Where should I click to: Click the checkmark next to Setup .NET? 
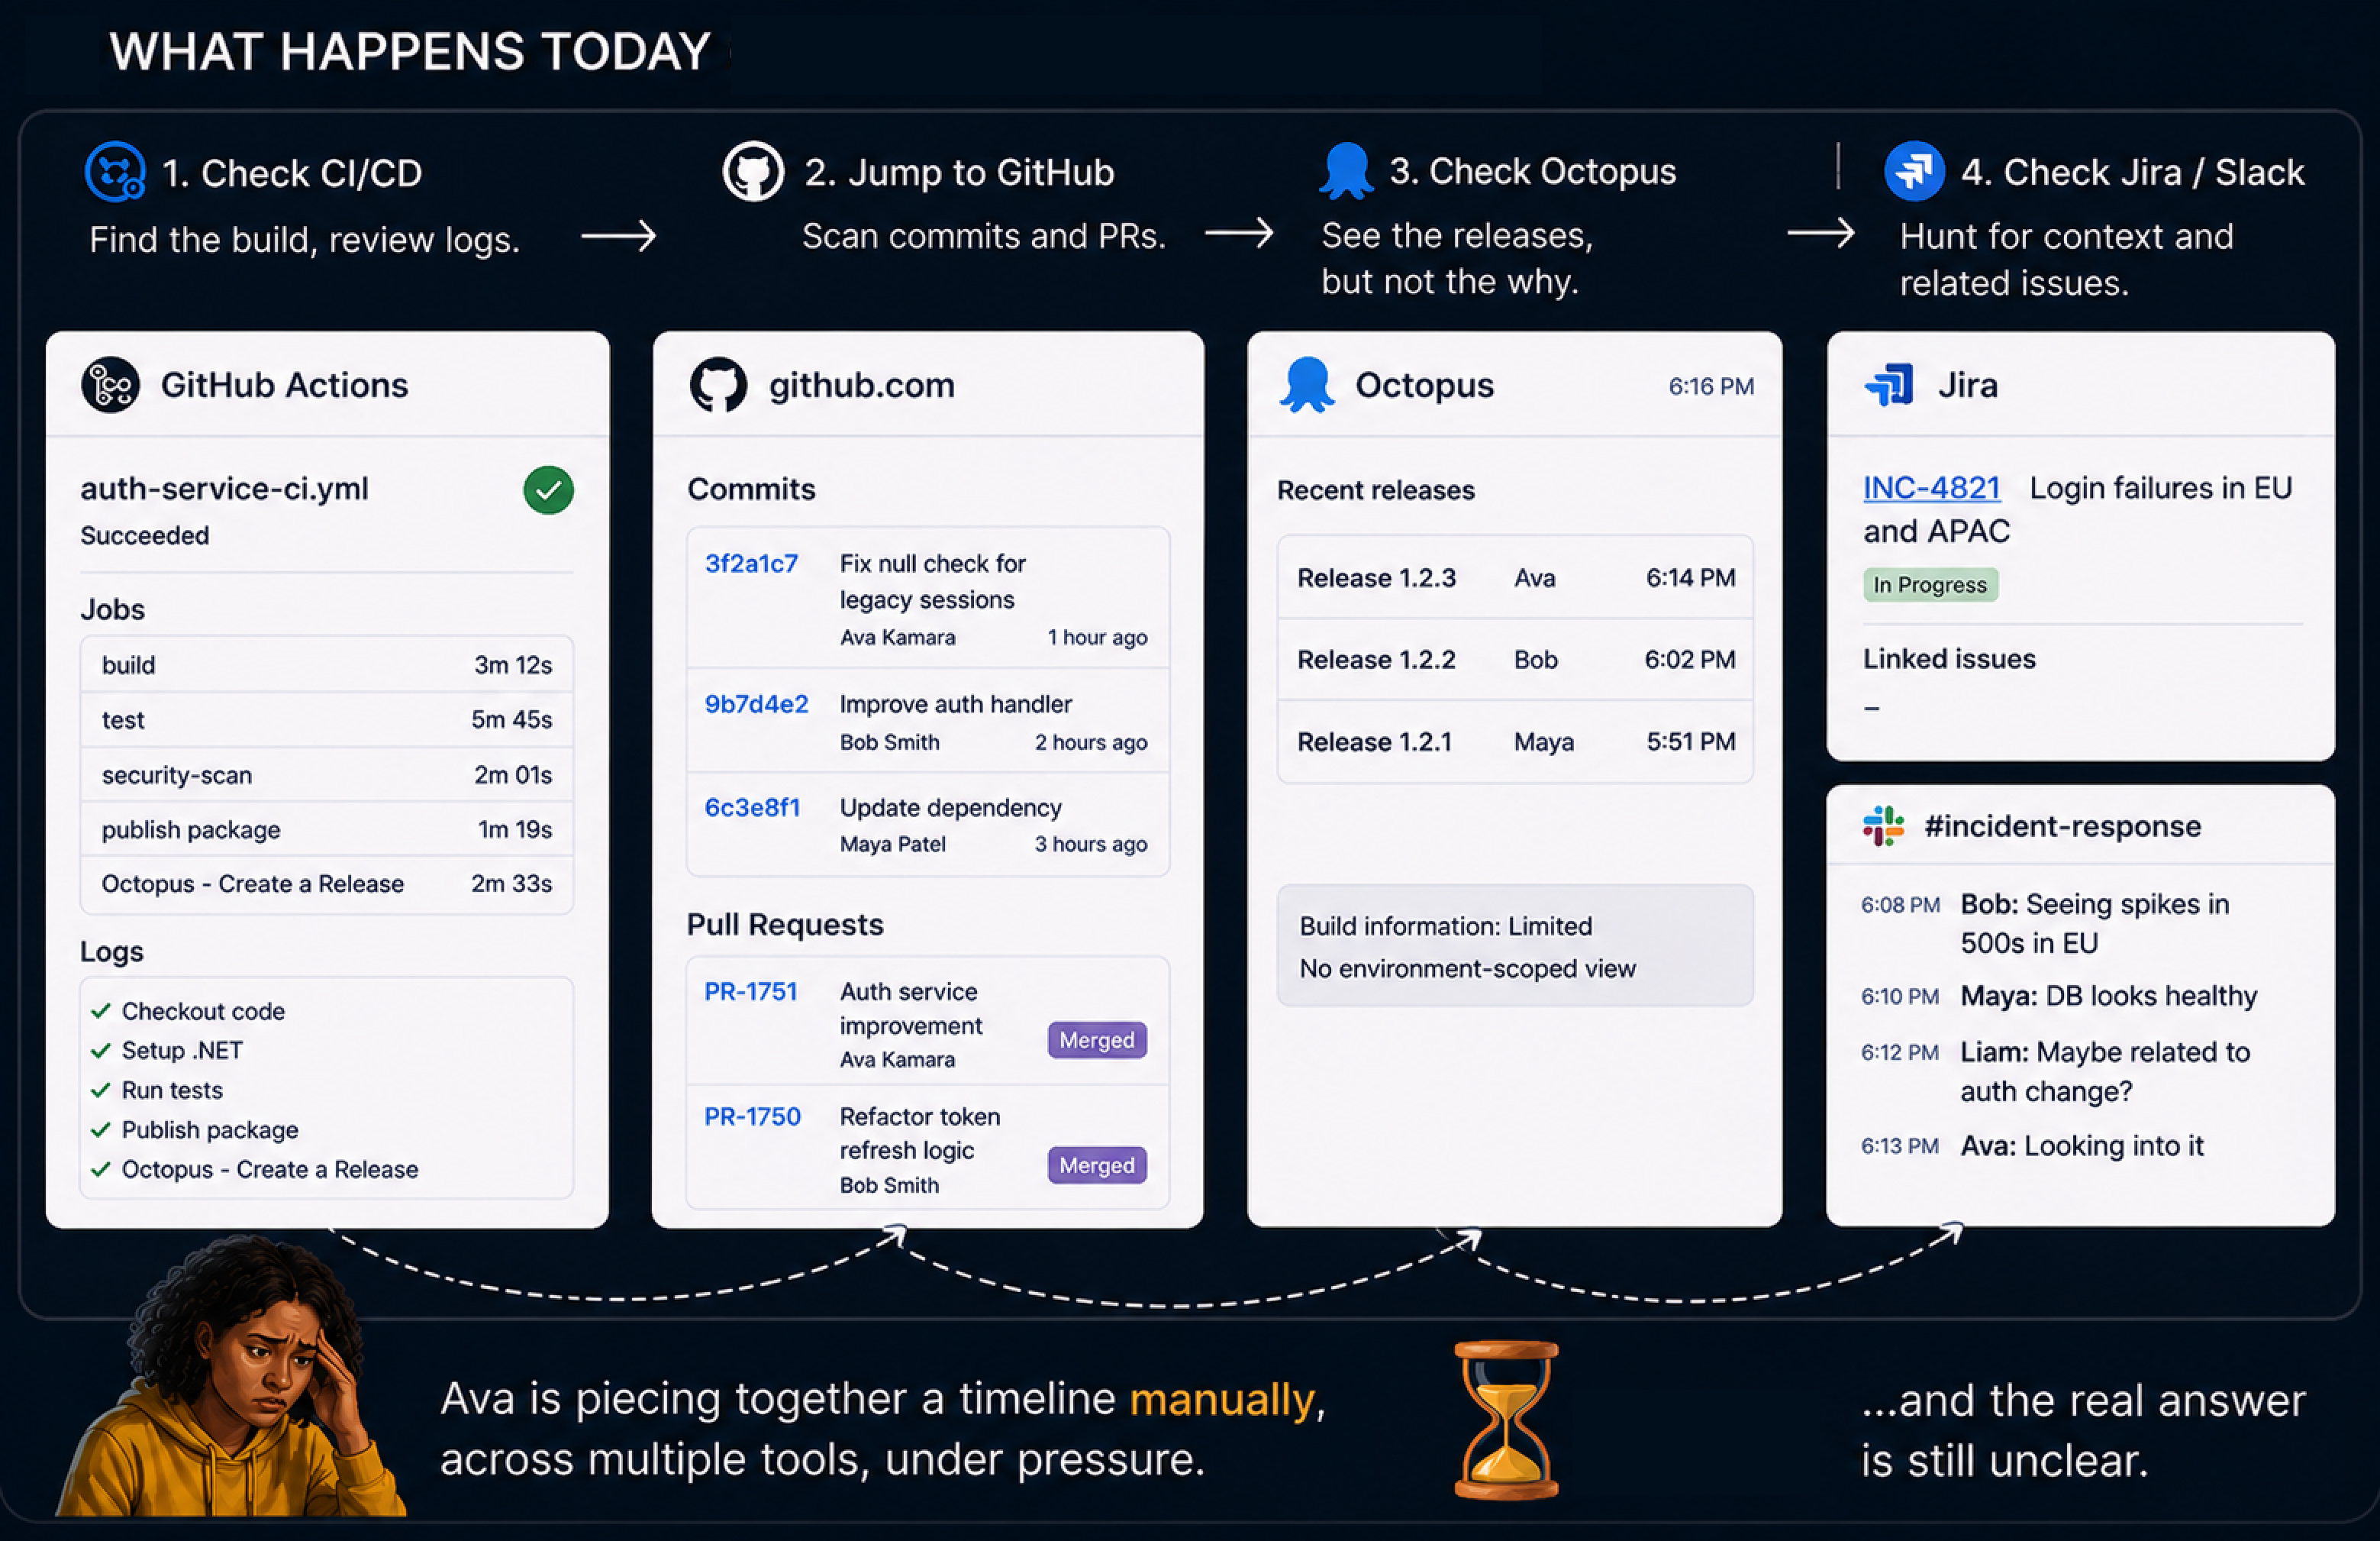pos(100,1051)
